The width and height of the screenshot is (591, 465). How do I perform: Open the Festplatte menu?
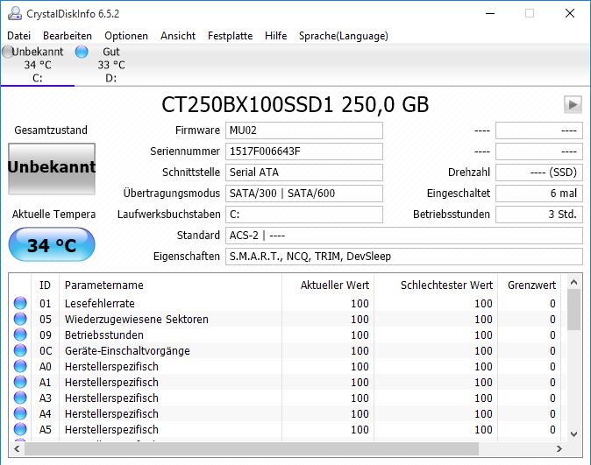click(231, 36)
